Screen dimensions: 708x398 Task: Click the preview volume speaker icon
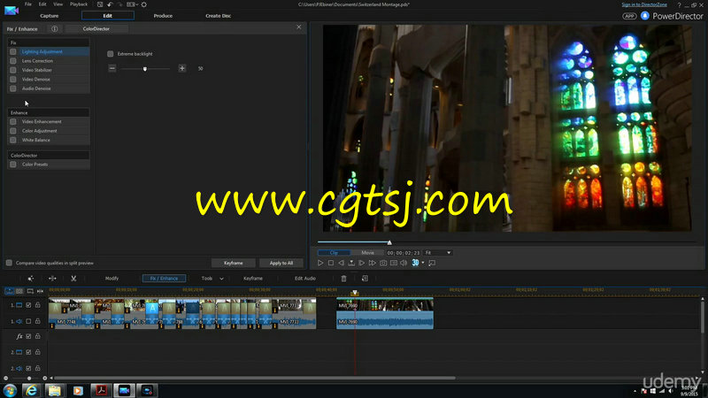tap(404, 263)
